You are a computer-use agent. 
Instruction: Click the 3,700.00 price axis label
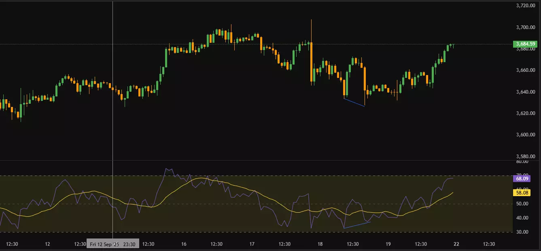tap(525, 27)
